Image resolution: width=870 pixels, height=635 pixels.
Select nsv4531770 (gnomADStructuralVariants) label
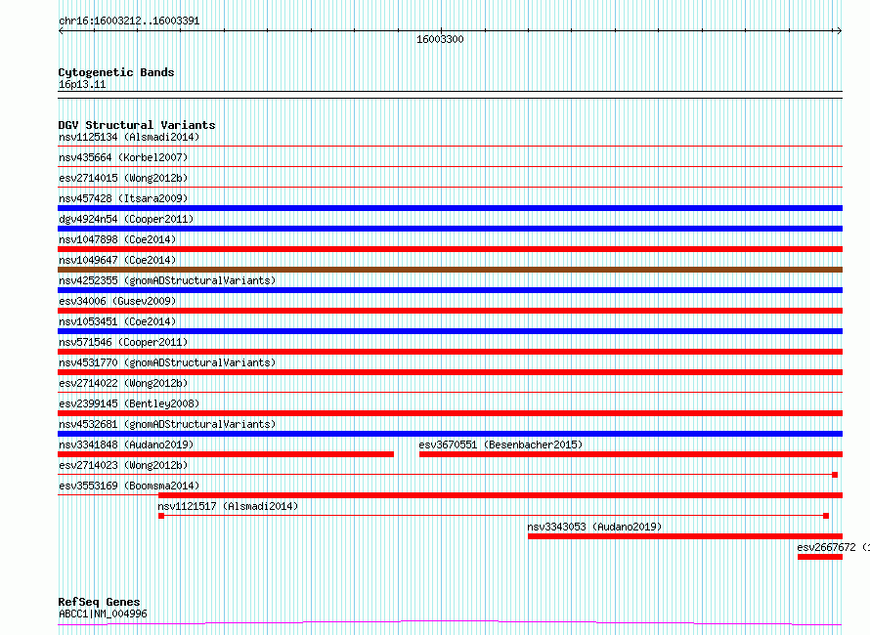167,362
